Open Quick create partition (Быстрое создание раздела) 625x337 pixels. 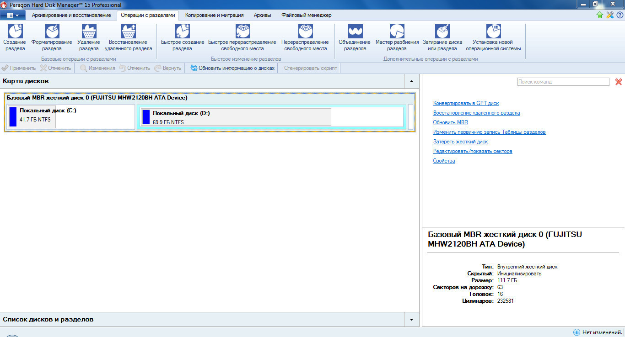point(182,32)
